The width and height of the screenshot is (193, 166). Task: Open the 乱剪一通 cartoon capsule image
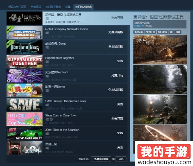tap(24, 90)
